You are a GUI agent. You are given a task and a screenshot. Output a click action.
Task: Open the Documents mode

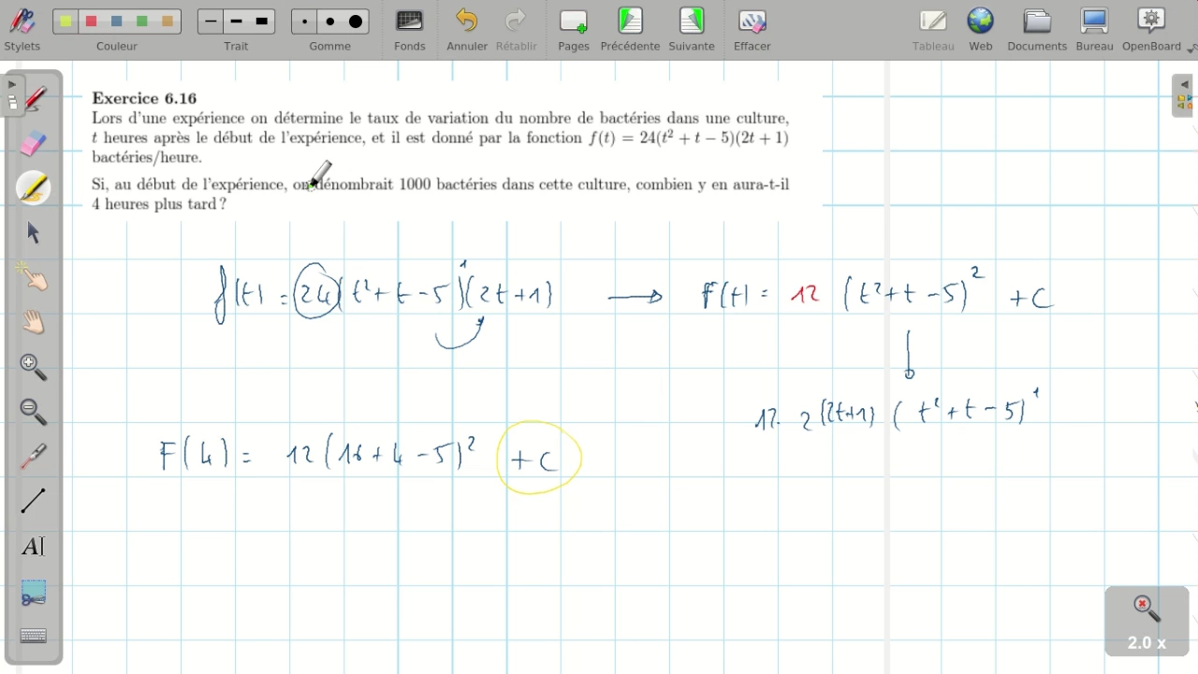click(1037, 29)
